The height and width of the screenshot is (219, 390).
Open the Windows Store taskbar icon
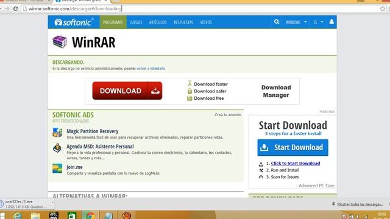(72, 215)
